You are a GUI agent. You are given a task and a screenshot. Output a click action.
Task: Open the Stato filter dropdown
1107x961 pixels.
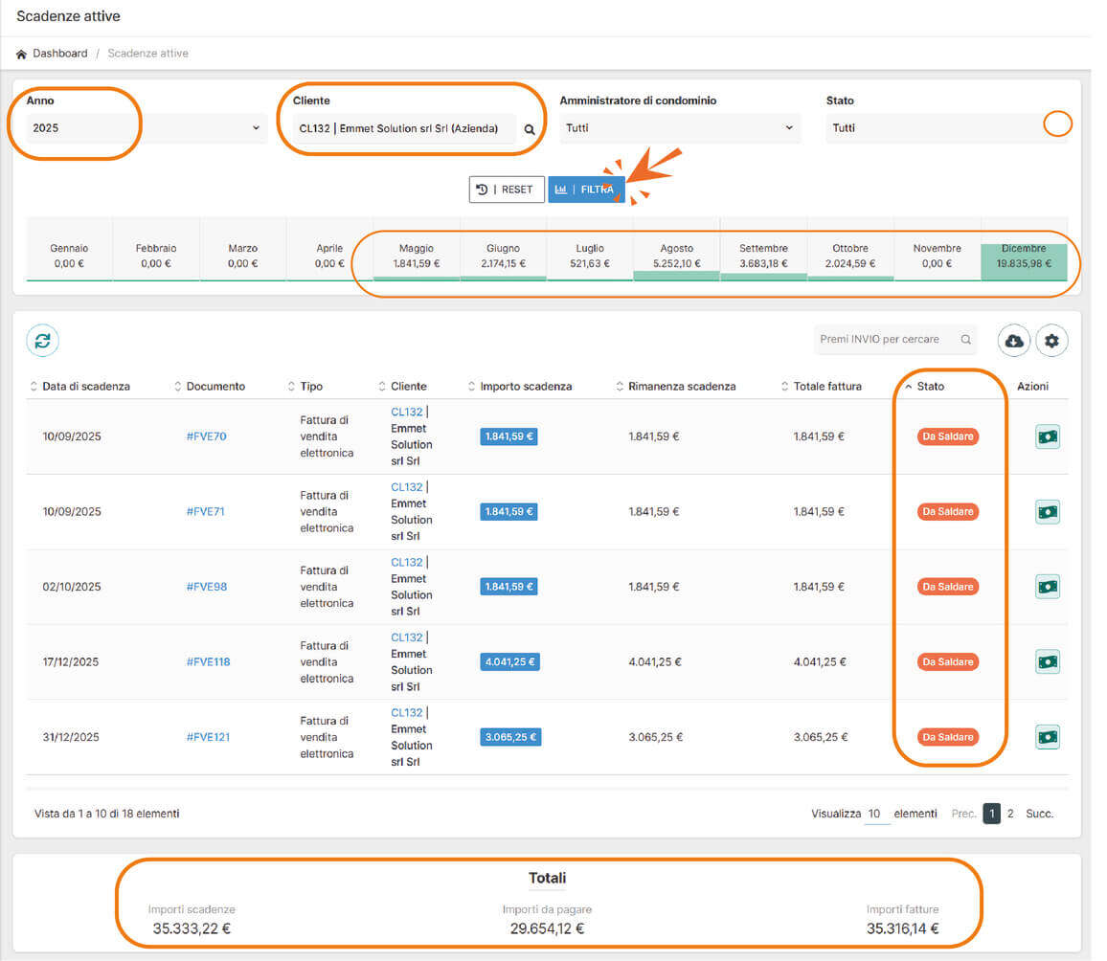pos(946,128)
